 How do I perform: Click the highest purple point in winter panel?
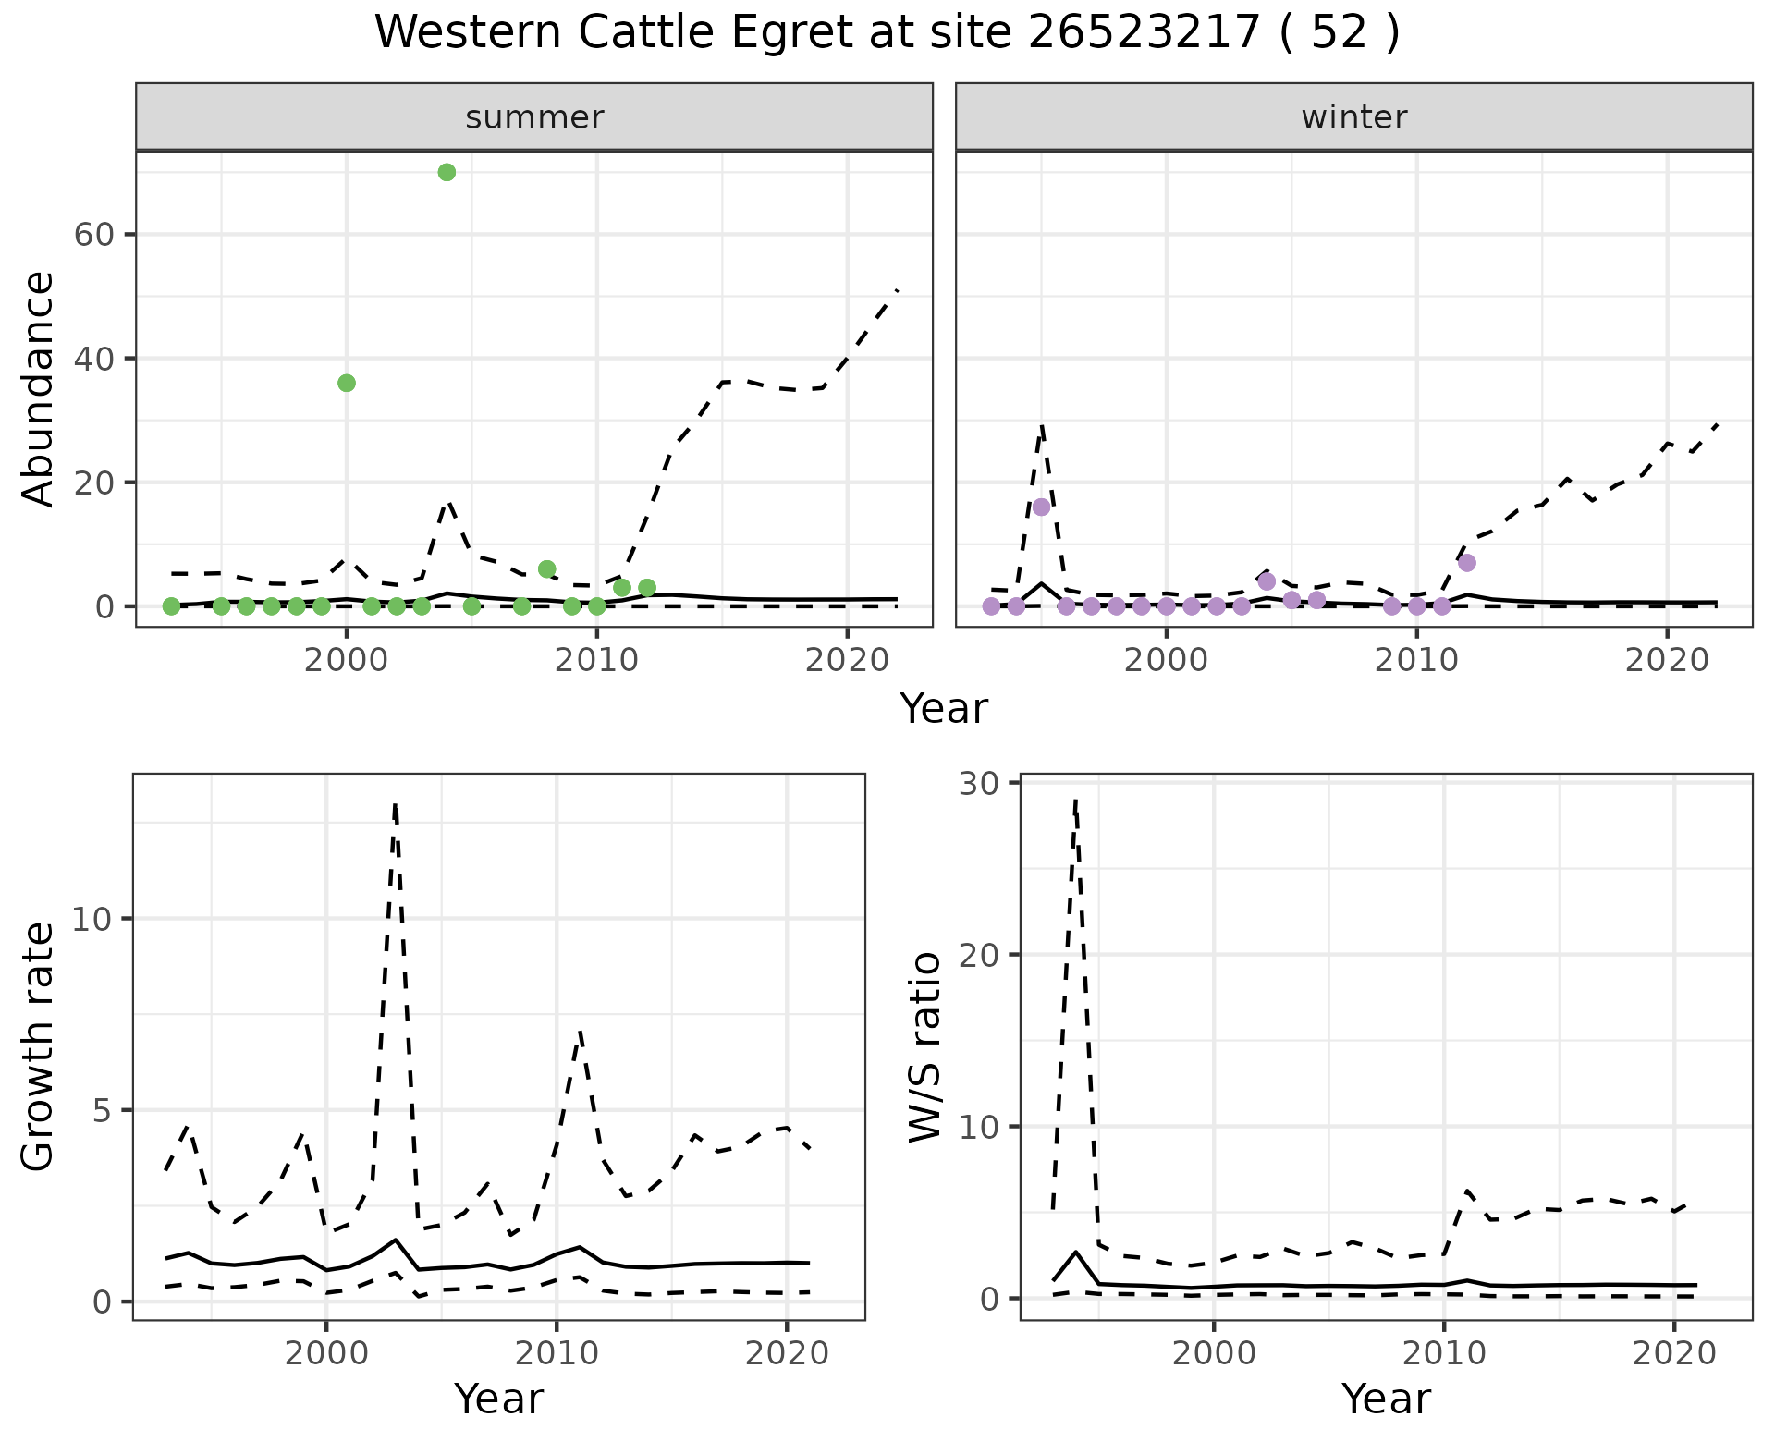(1042, 507)
